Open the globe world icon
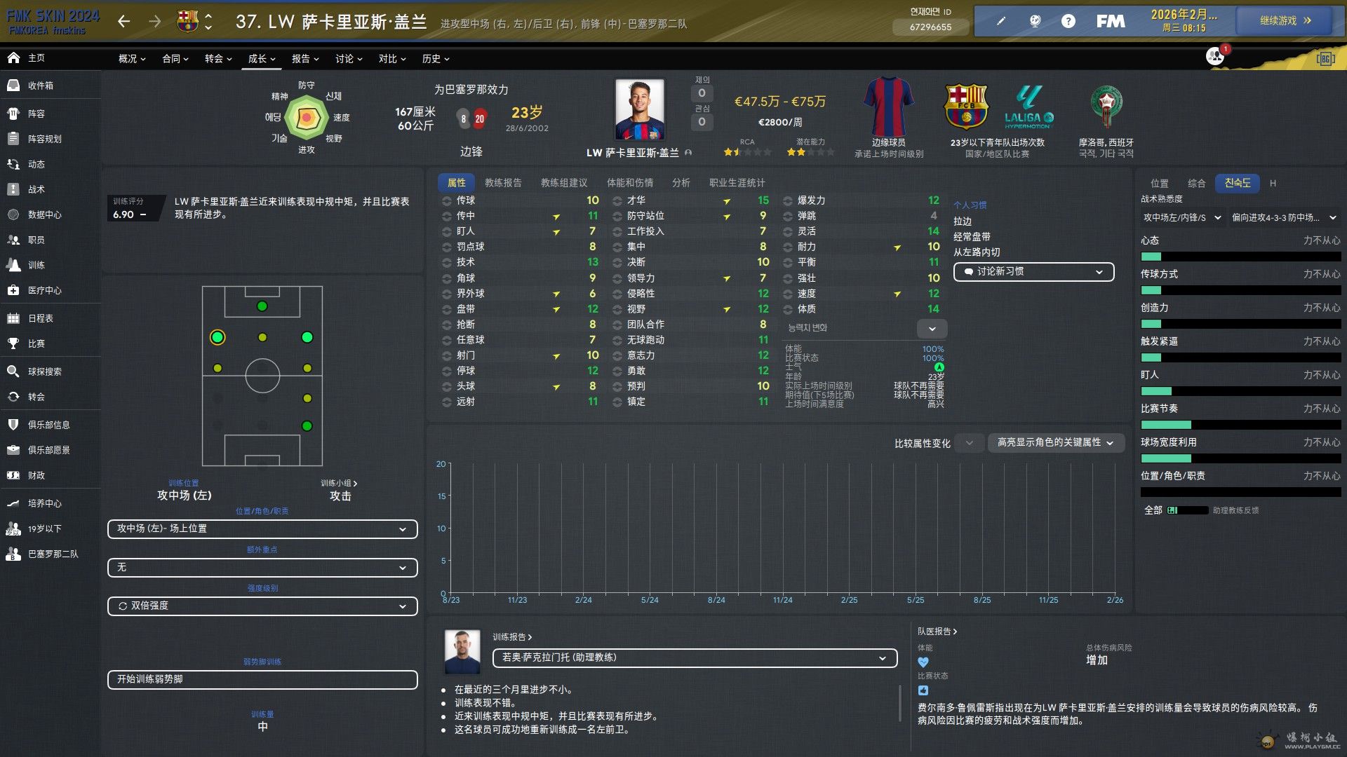Viewport: 1347px width, 757px height. pos(1035,21)
